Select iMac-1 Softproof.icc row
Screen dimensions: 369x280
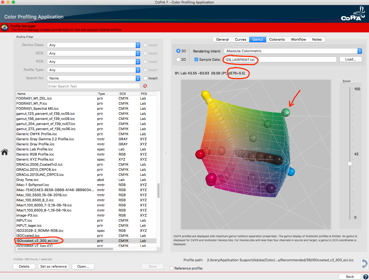86,185
